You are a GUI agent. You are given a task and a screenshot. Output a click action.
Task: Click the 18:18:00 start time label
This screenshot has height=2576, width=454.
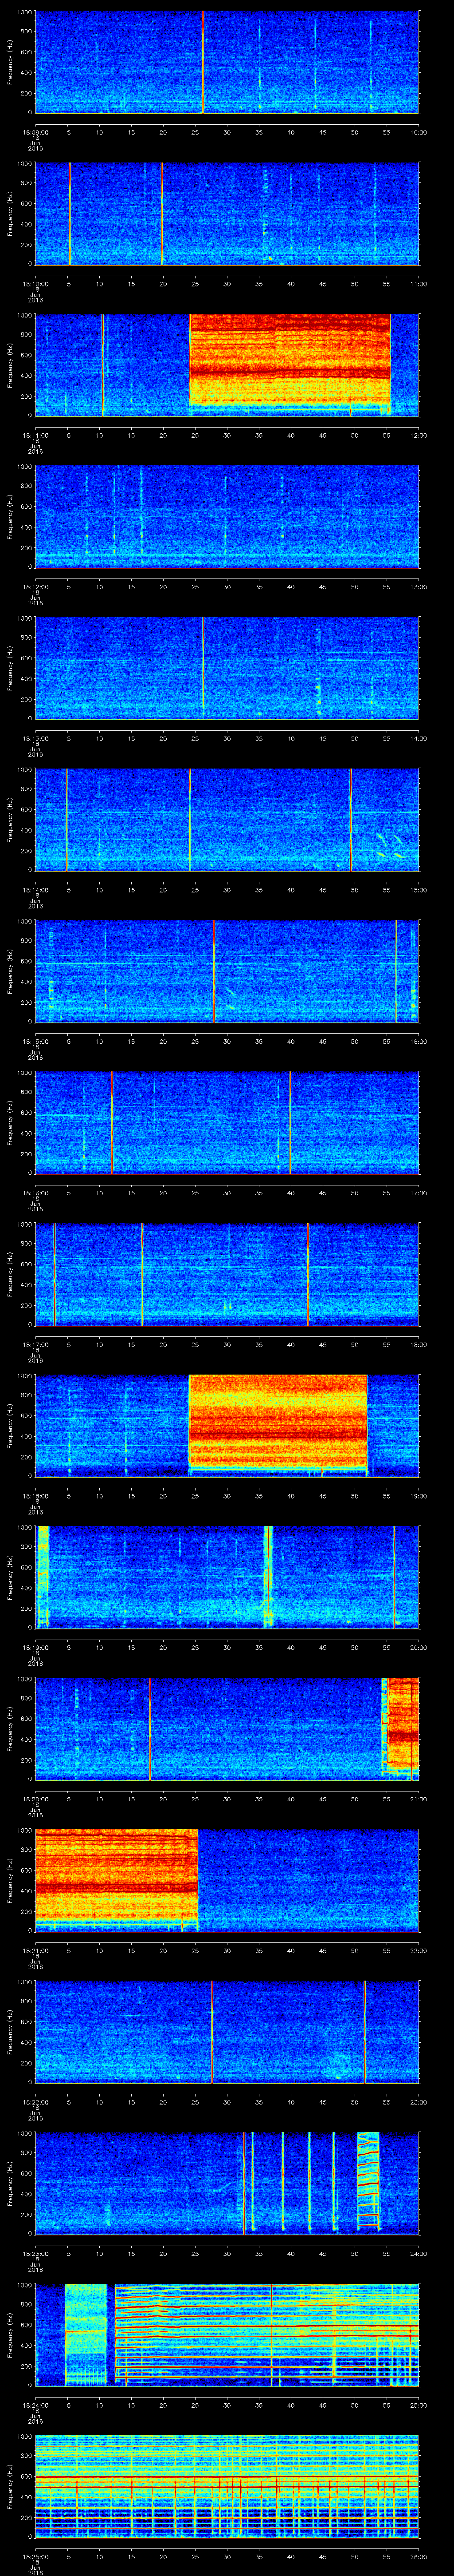coord(35,1496)
